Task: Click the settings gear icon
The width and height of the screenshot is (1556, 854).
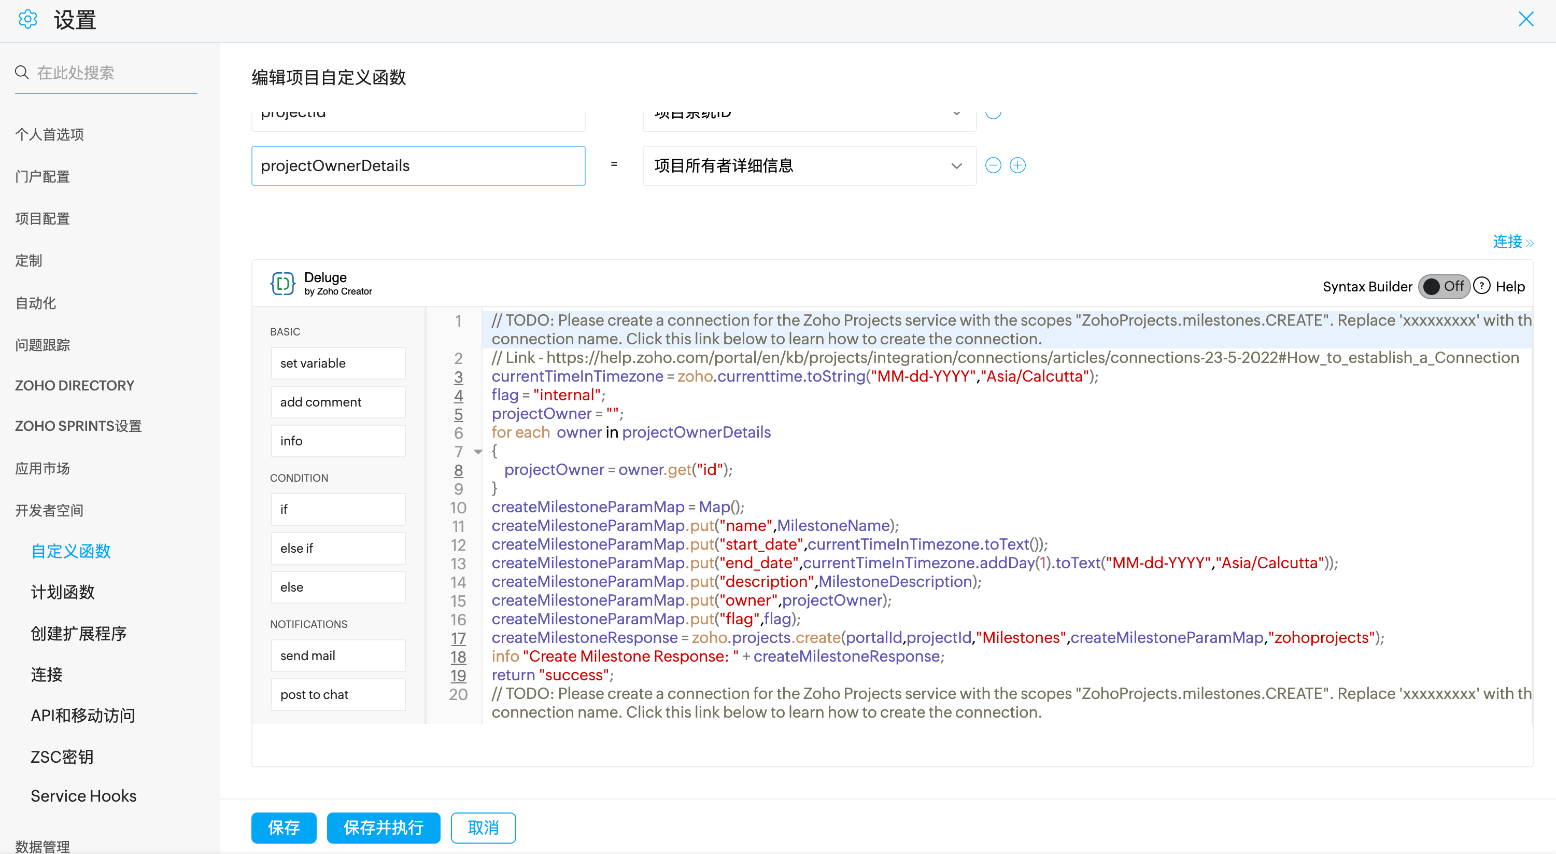Action: pyautogui.click(x=28, y=20)
